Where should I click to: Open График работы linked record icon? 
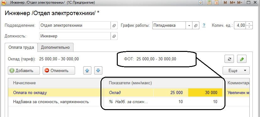(196, 25)
